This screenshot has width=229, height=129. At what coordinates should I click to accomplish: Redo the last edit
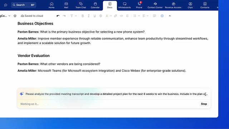coord(64,16)
